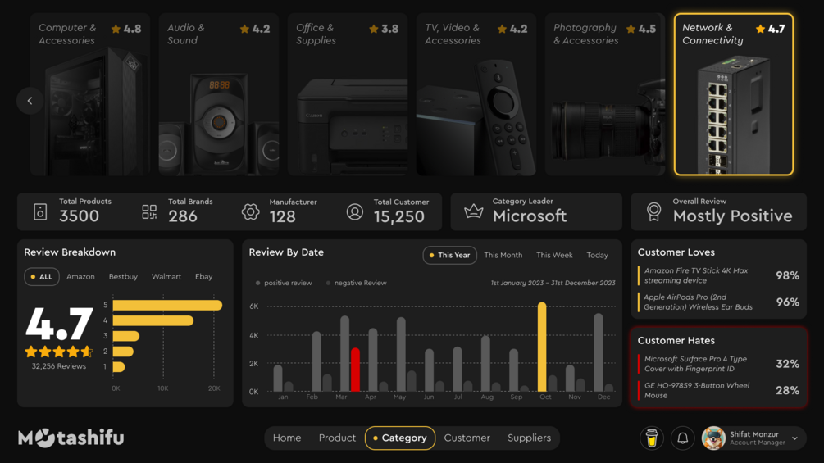
Task: Filter reviews by Amazon
Action: pos(80,277)
